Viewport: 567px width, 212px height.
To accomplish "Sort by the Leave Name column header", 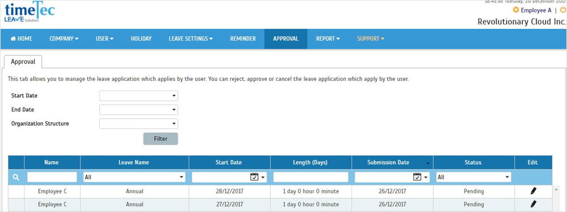I will click(134, 162).
